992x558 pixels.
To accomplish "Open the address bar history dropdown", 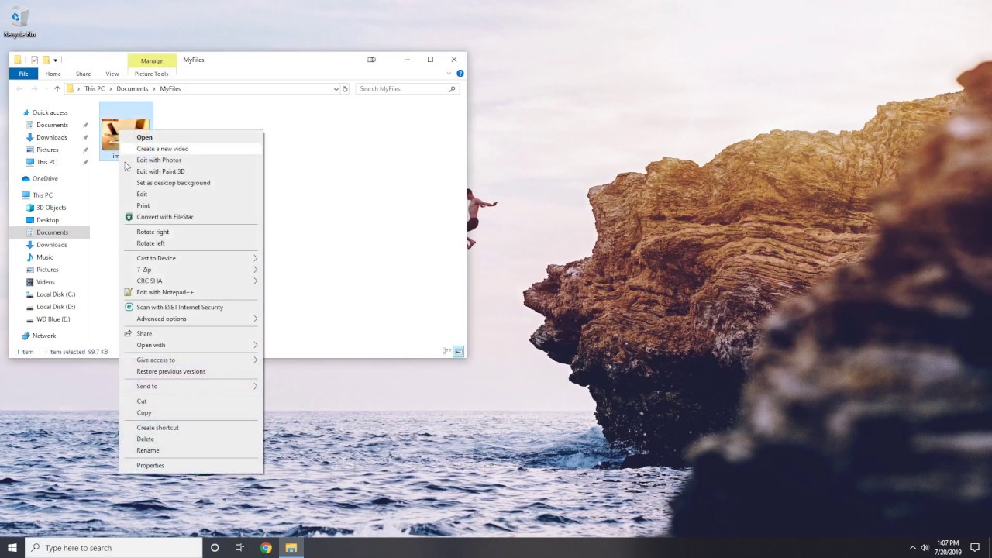I will pyautogui.click(x=336, y=89).
